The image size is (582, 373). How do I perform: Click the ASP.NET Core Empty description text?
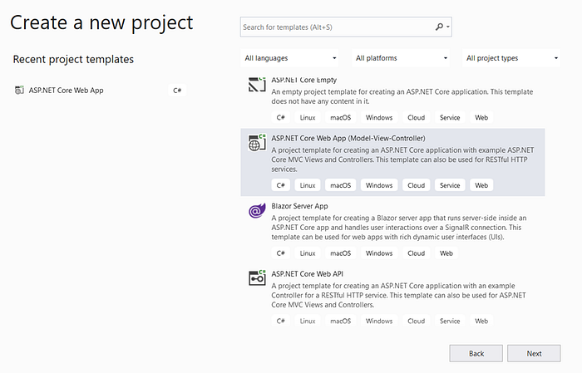click(402, 96)
